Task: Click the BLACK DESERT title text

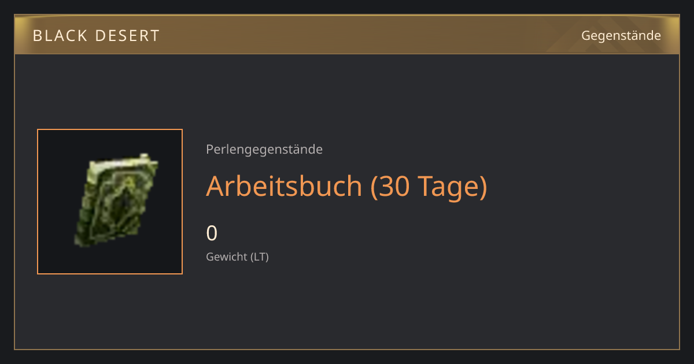Action: pyautogui.click(x=96, y=36)
